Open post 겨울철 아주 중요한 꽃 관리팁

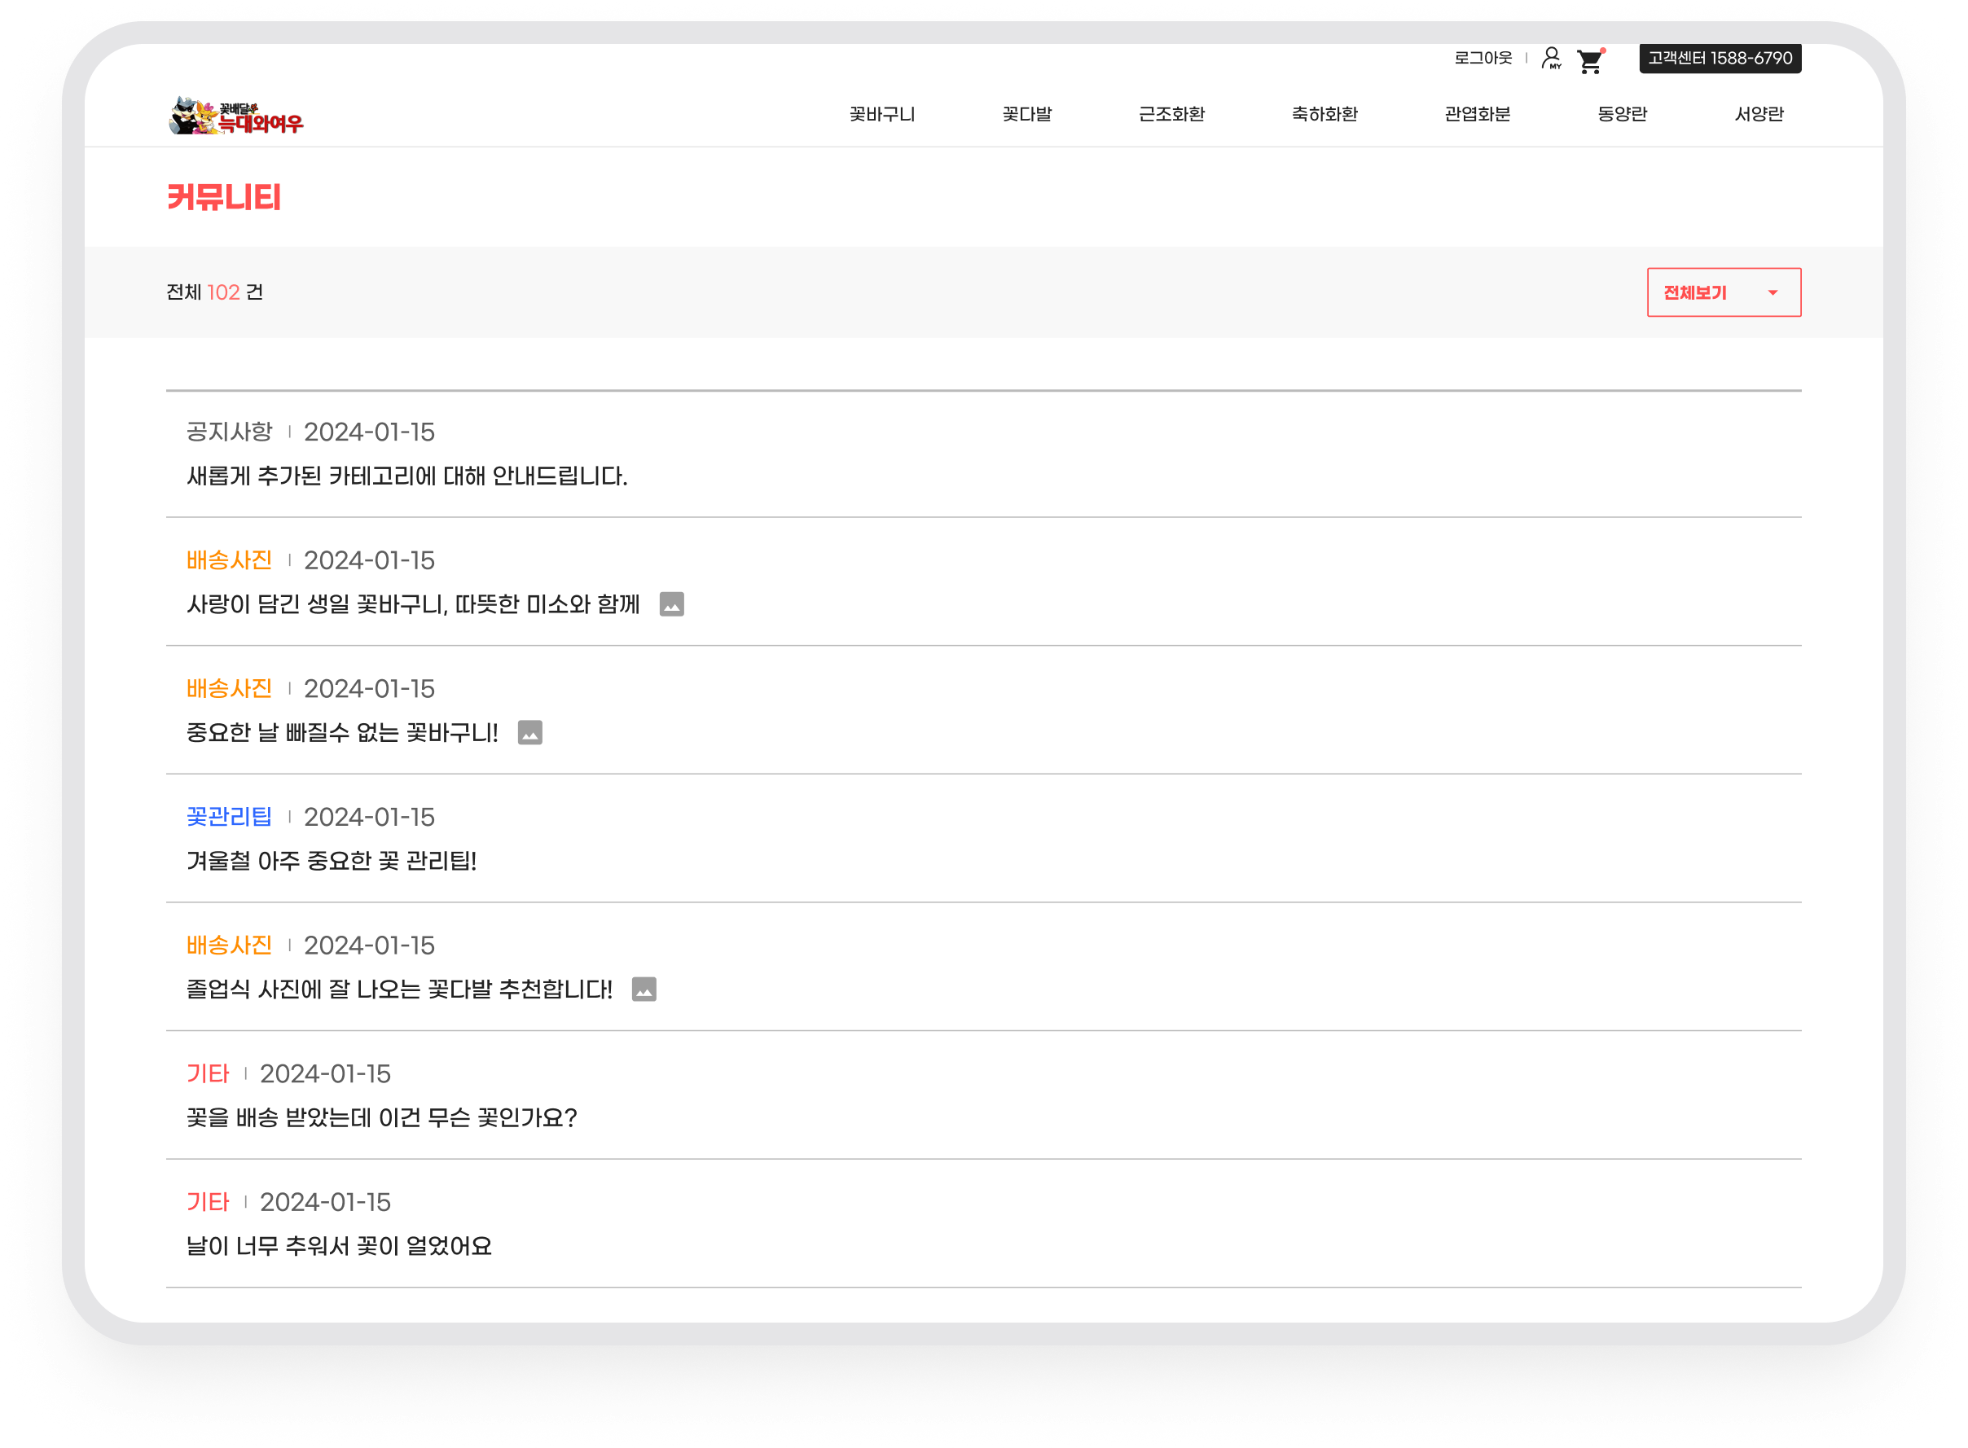332,861
